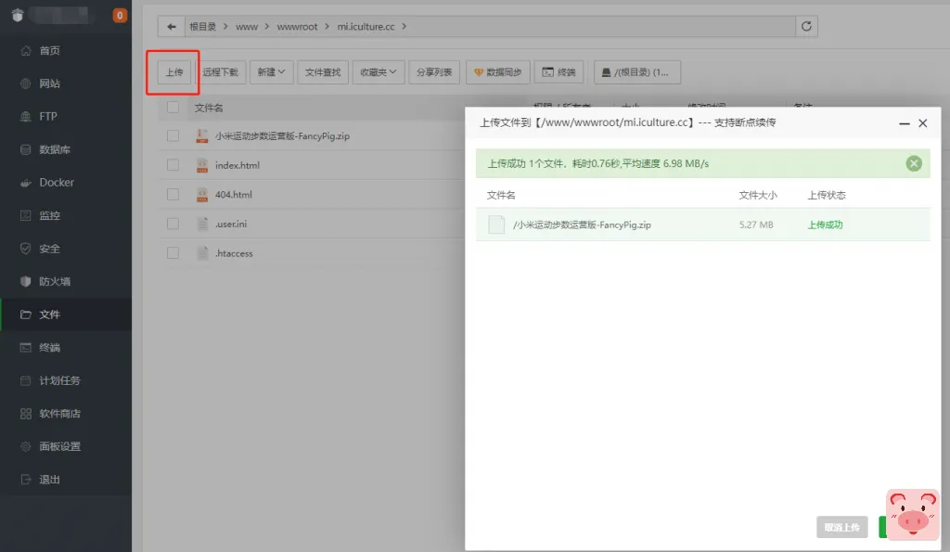This screenshot has height=552, width=950.
Task: Check the .htaccess checkbox
Action: coord(173,253)
